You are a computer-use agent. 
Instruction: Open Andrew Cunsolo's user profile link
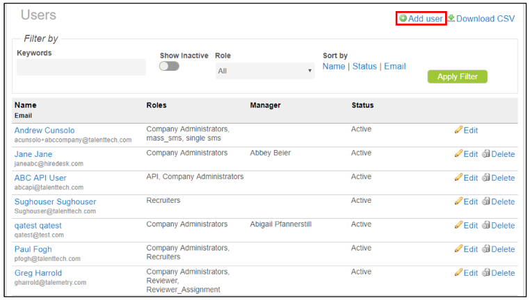tap(45, 131)
